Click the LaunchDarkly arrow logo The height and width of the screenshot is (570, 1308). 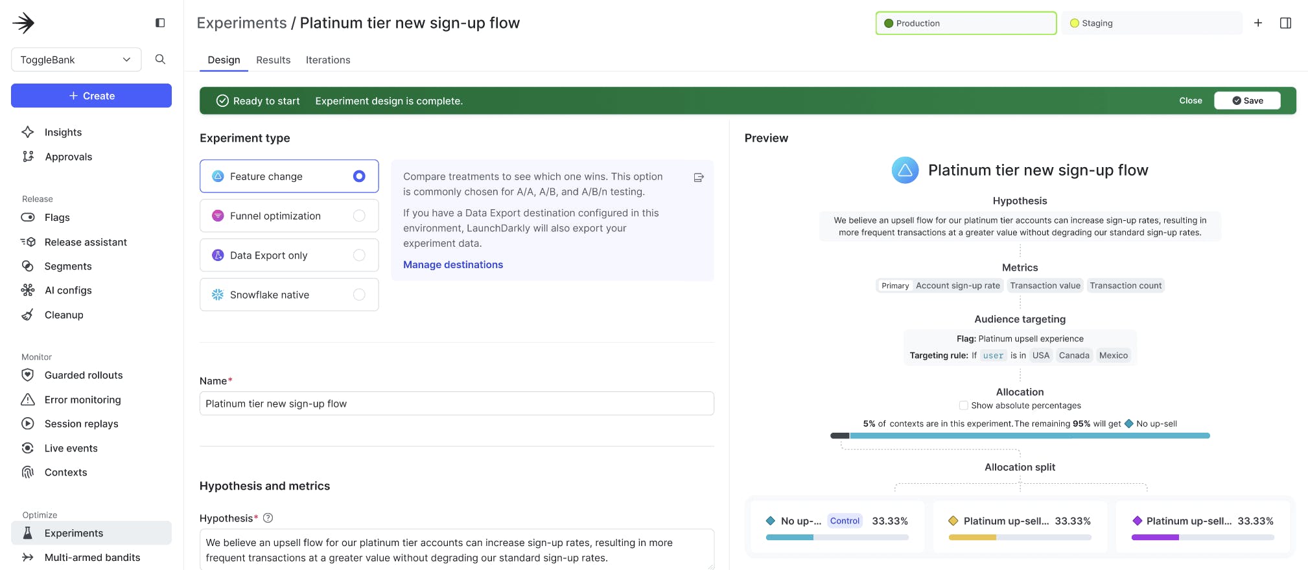pyautogui.click(x=24, y=23)
